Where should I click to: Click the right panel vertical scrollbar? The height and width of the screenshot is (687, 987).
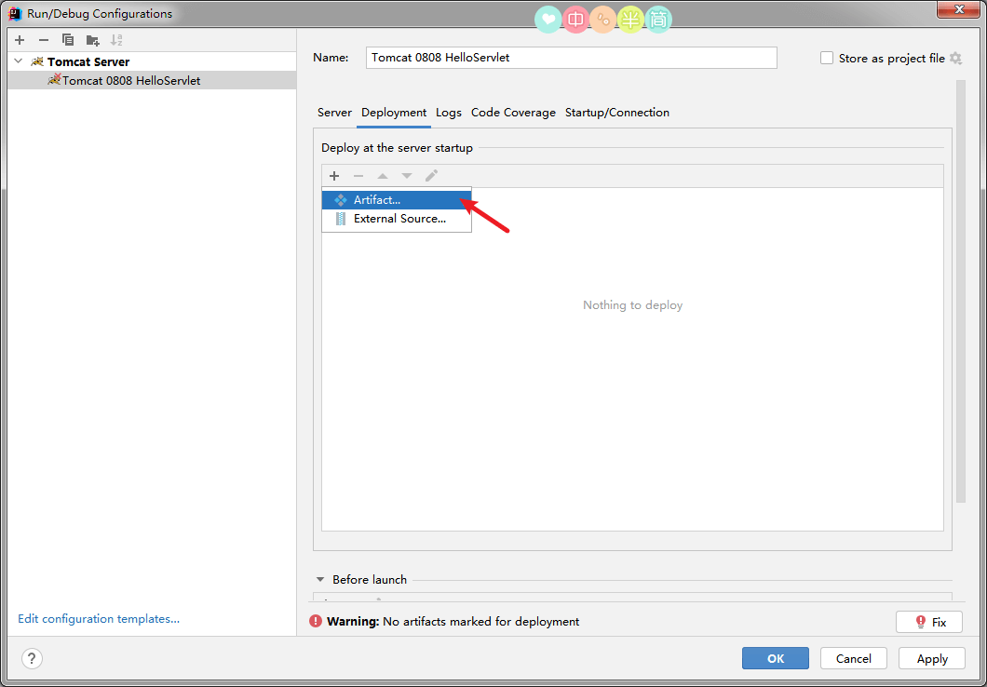[x=961, y=290]
